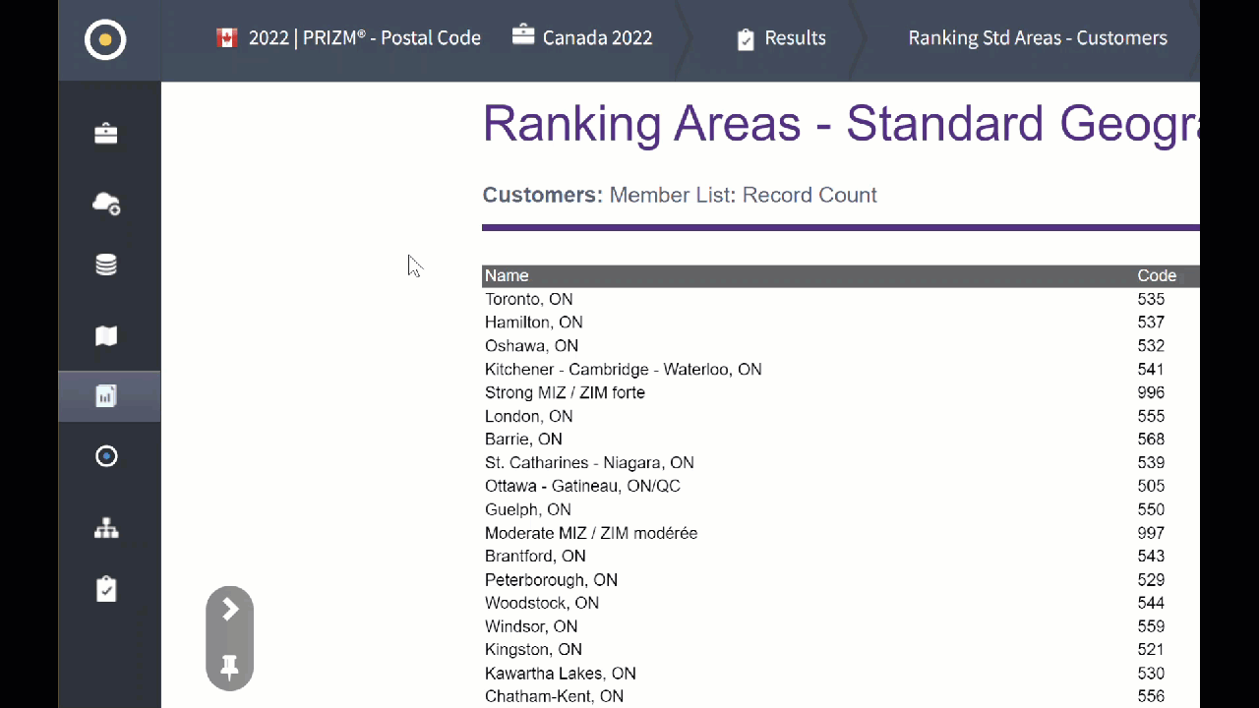Click the pin icon below chevron
This screenshot has width=1259, height=708.
point(230,668)
